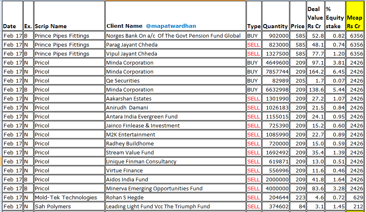
Task: Select Rohan S Hegde cell
Action: point(176,198)
